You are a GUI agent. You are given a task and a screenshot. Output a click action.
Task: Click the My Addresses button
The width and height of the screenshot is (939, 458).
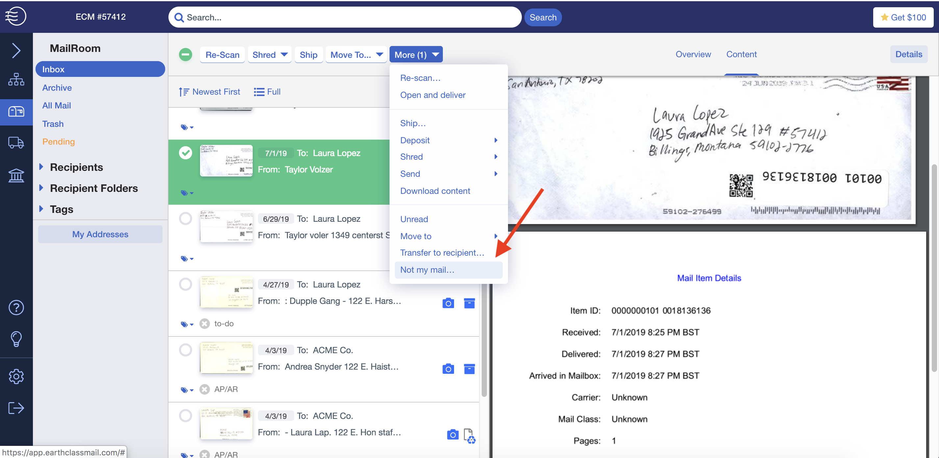[x=100, y=234]
